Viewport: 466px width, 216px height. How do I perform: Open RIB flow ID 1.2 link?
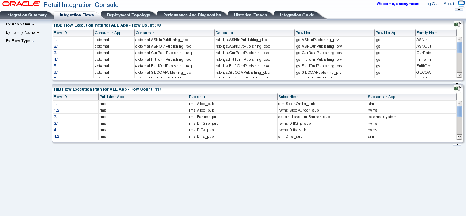pyautogui.click(x=56, y=110)
